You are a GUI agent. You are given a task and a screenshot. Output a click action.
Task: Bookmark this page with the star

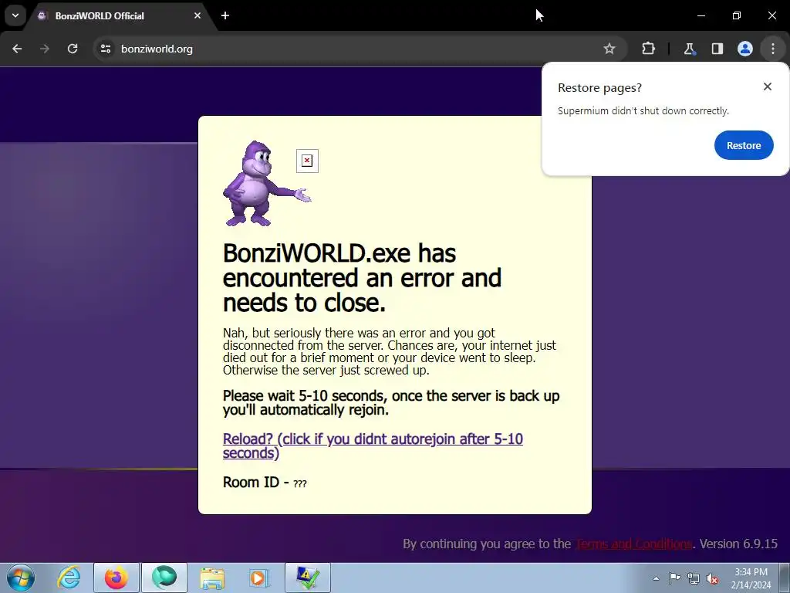point(609,49)
